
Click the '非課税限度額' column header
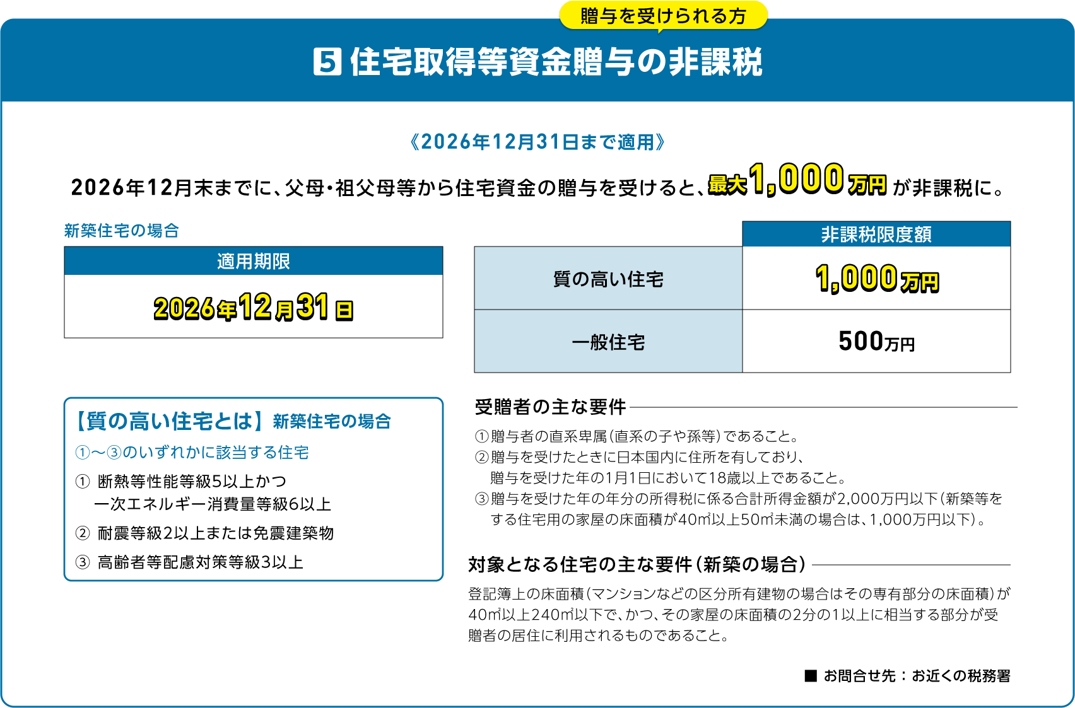876,235
